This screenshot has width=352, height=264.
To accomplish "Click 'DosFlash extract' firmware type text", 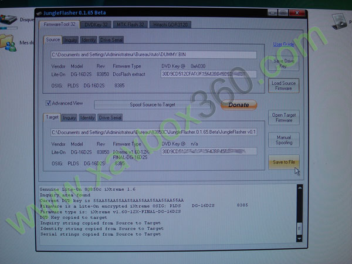I will point(129,75).
